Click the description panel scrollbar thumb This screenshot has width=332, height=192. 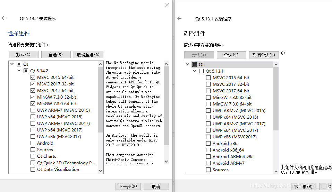click(167, 106)
